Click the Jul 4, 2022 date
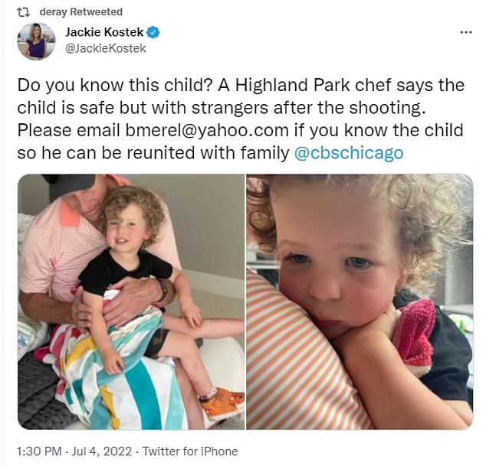 [x=102, y=451]
